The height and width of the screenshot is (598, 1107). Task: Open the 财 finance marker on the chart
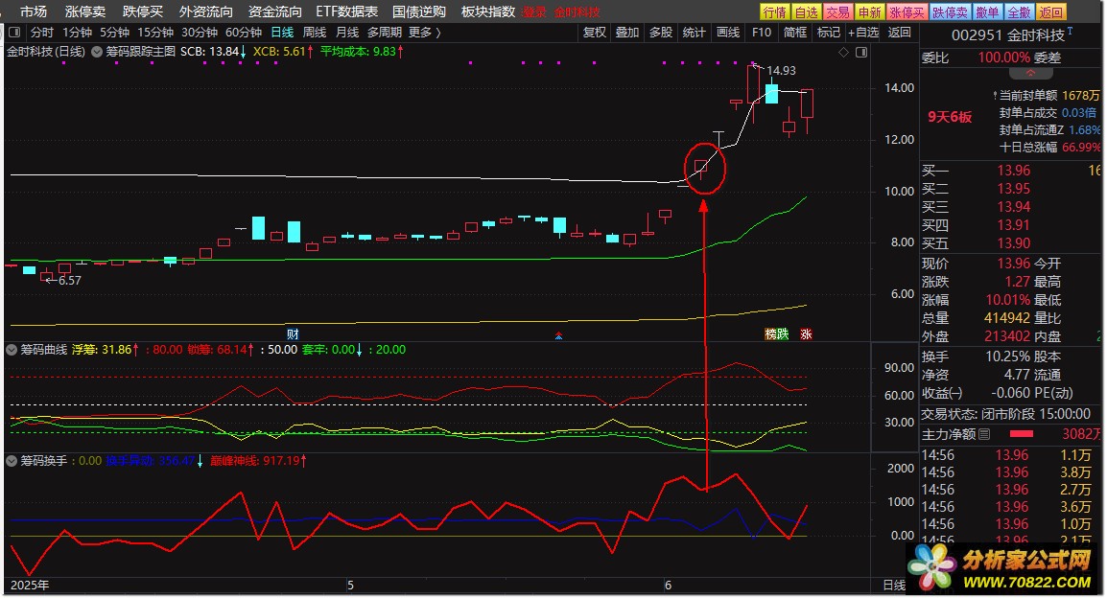coord(293,334)
